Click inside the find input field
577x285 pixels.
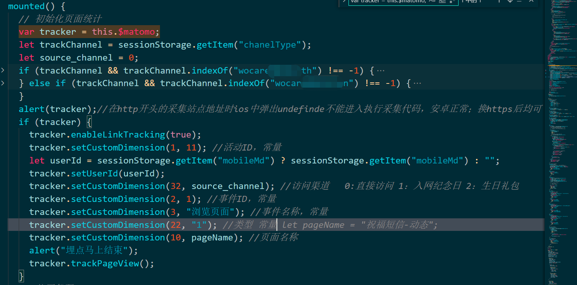click(x=385, y=2)
